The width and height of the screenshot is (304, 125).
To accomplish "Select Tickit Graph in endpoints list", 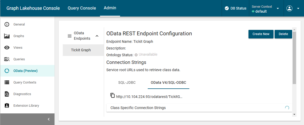I will (x=81, y=50).
